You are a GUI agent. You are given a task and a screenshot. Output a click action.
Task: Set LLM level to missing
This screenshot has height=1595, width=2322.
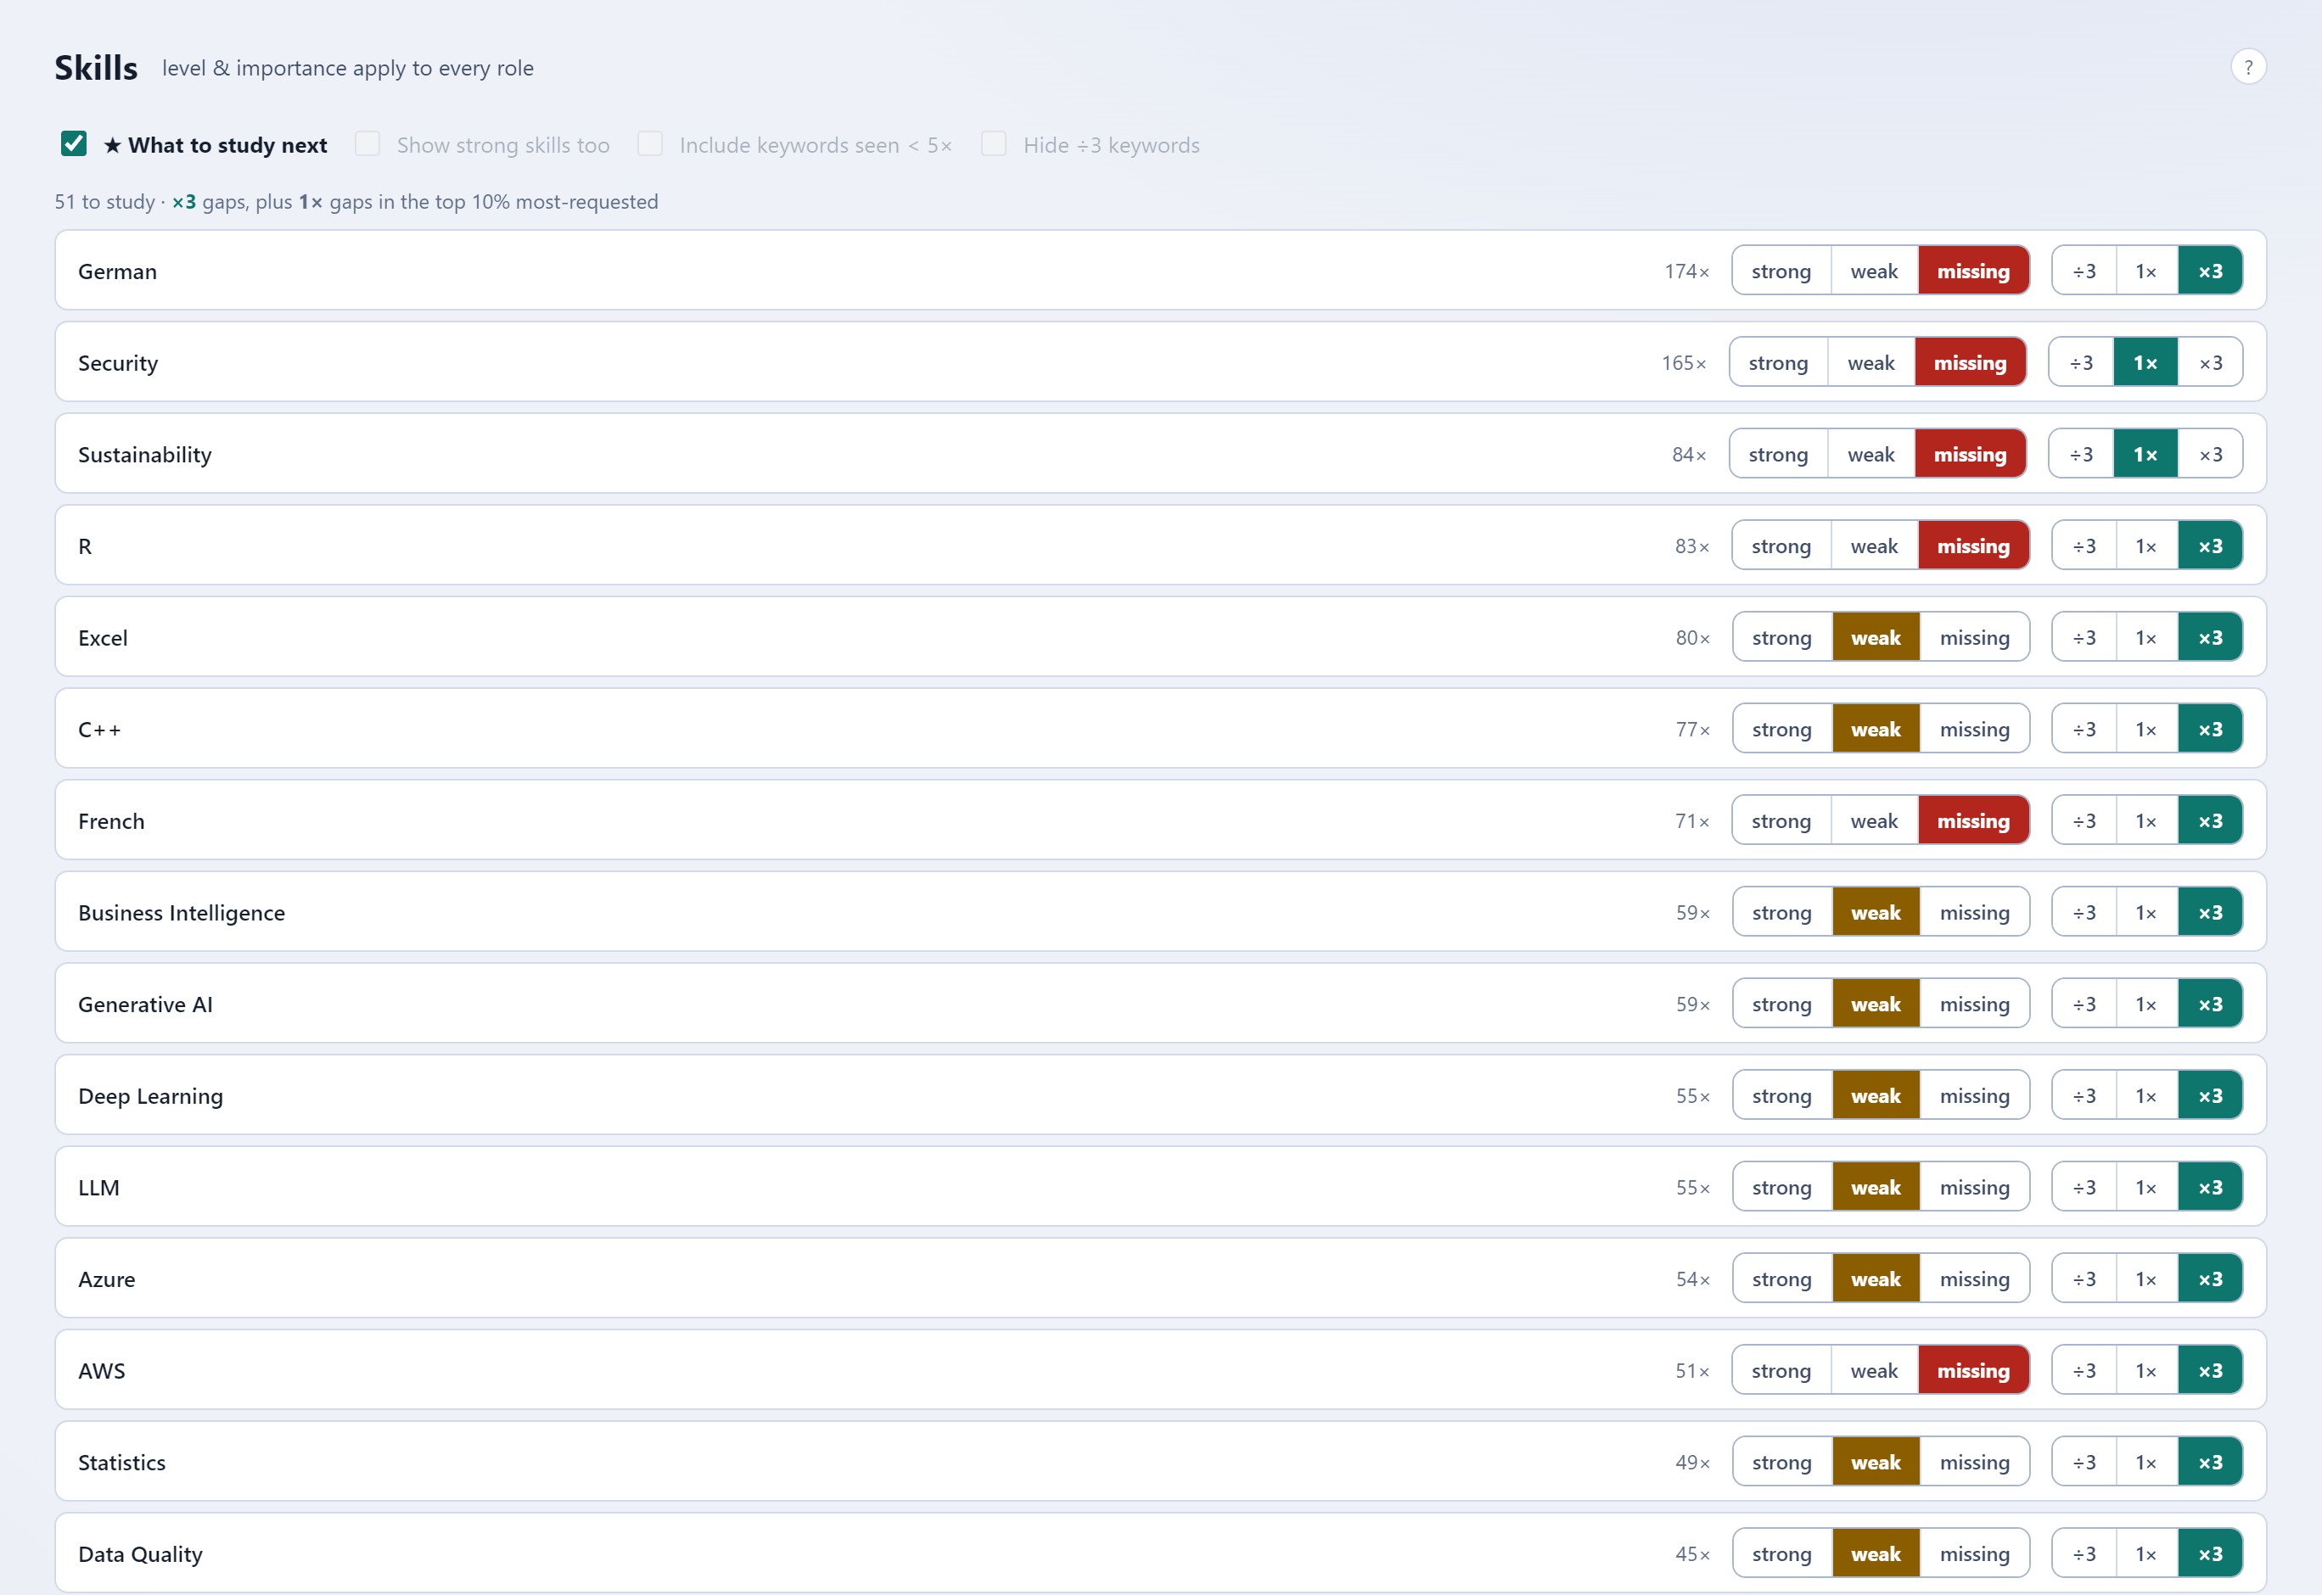click(1974, 1187)
